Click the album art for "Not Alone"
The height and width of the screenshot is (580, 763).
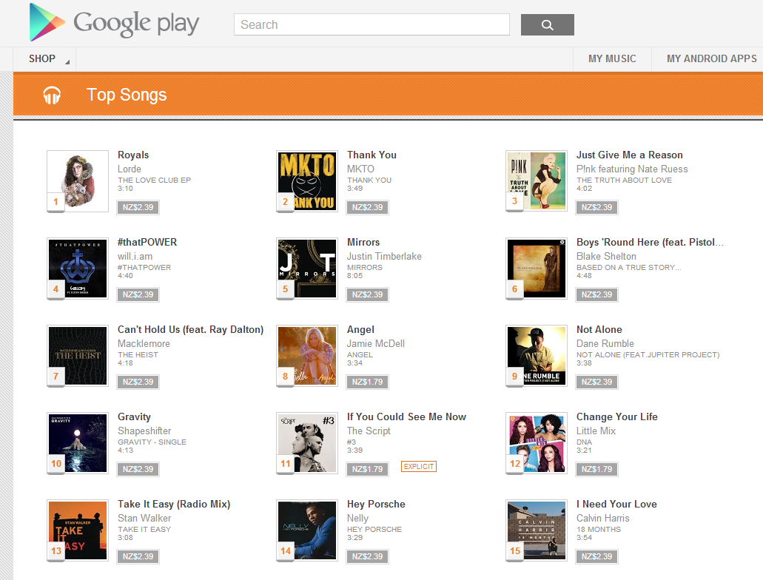pyautogui.click(x=536, y=356)
